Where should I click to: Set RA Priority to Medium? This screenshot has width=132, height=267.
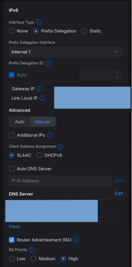(33, 259)
